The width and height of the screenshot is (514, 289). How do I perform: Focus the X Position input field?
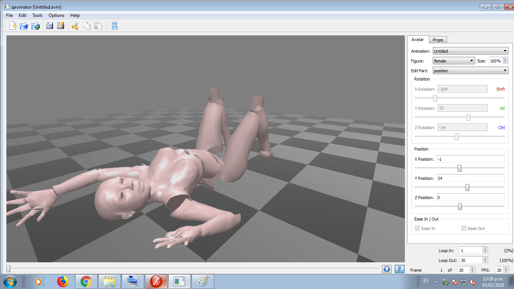(470, 159)
